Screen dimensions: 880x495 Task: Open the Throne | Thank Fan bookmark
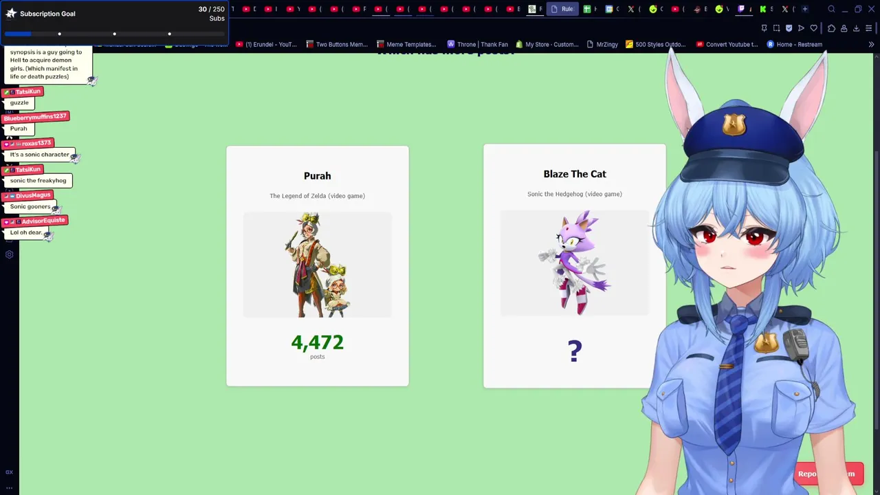(x=478, y=44)
